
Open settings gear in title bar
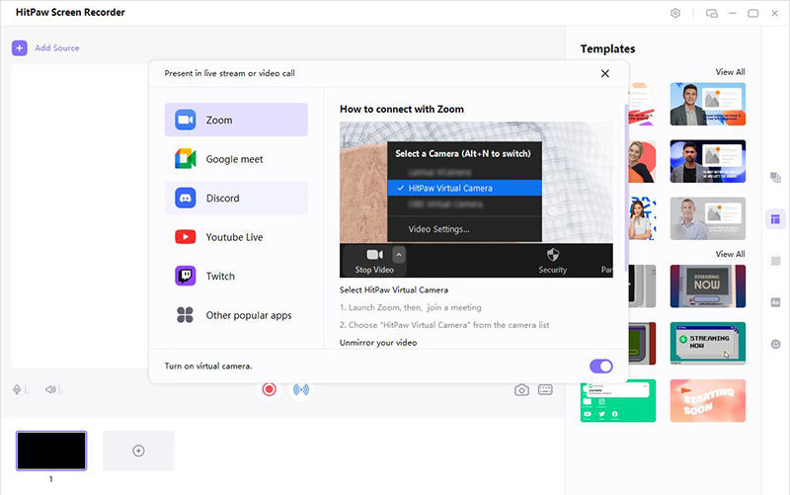[675, 13]
